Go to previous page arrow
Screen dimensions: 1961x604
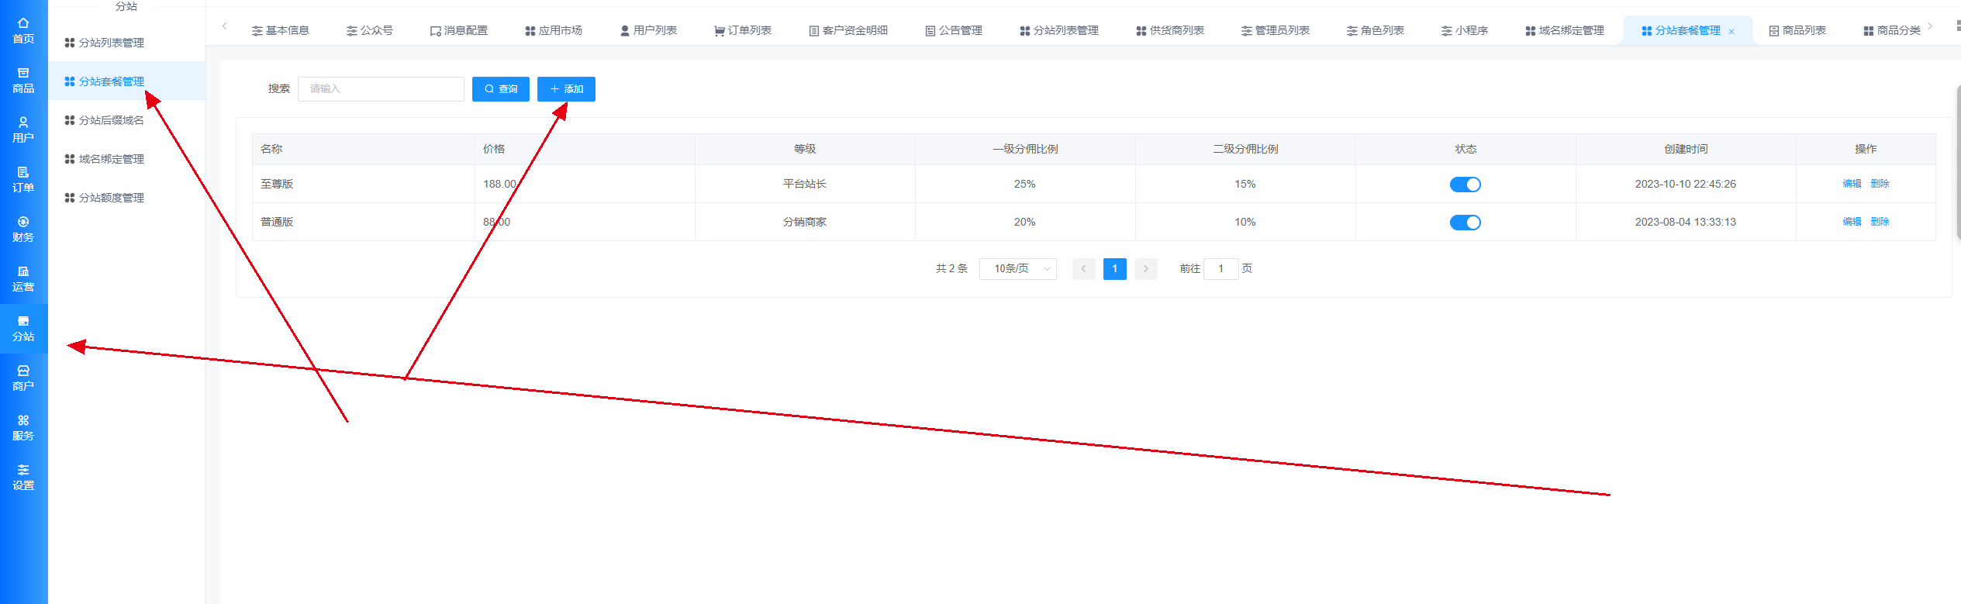coord(1083,268)
